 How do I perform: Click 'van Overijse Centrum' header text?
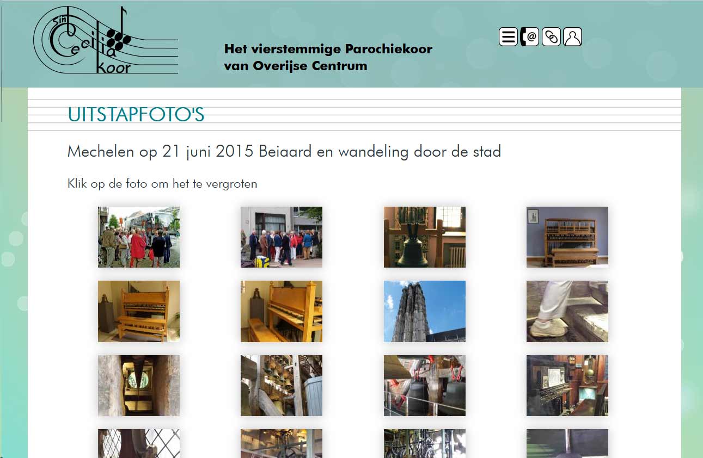[296, 66]
